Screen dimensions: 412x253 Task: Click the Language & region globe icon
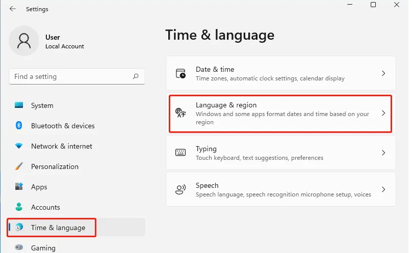pyautogui.click(x=181, y=113)
